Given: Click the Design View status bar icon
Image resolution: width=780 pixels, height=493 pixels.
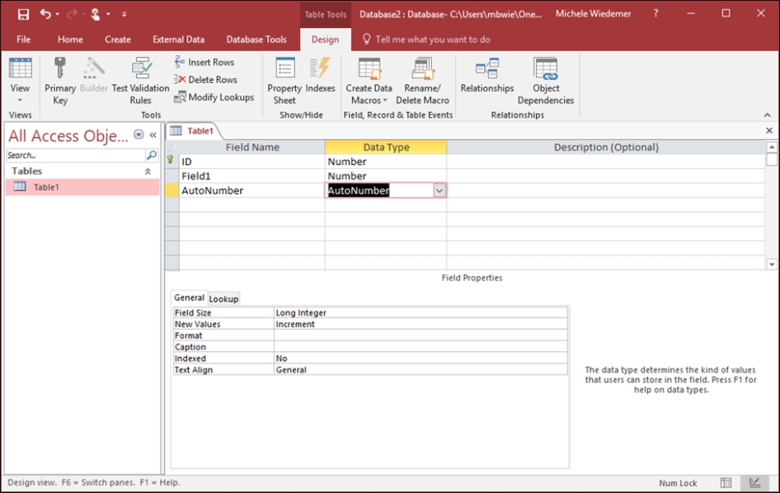Looking at the screenshot, I should 754,482.
